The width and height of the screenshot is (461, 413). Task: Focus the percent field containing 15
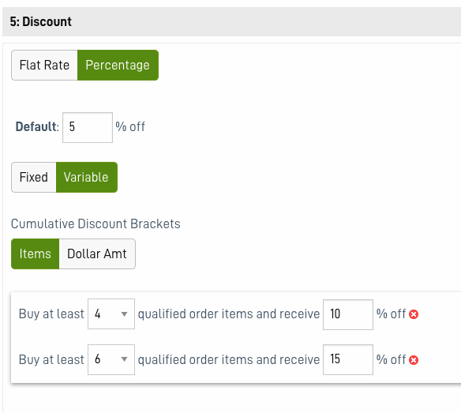click(x=348, y=359)
